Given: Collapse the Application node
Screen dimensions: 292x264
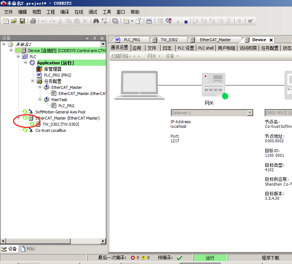Looking at the screenshot, I should [25, 62].
